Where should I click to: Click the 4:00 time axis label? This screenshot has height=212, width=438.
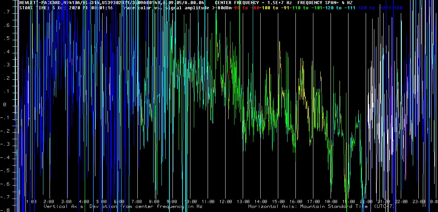pos(84,202)
